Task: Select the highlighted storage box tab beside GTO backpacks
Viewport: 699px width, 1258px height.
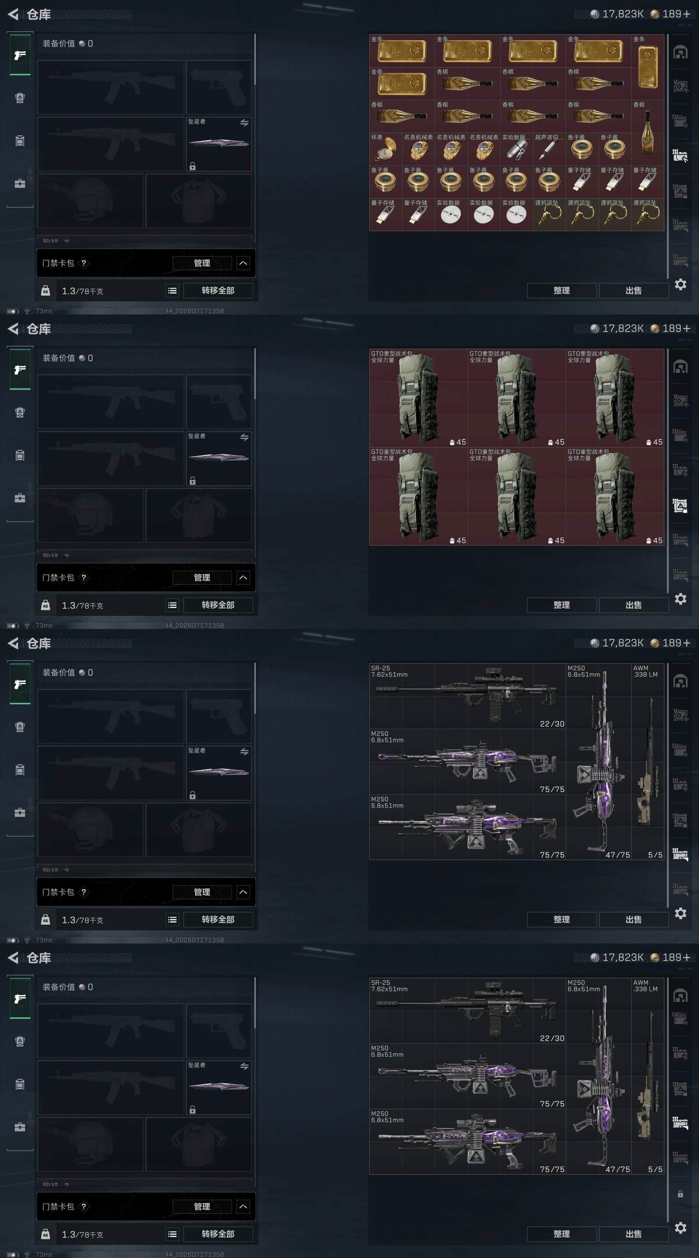Action: tap(680, 505)
